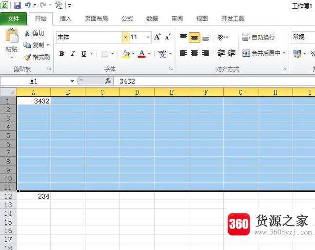Open the 公式 ribbon tab

pos(127,19)
